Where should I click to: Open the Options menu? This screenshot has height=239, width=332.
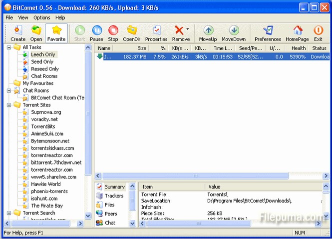point(41,17)
